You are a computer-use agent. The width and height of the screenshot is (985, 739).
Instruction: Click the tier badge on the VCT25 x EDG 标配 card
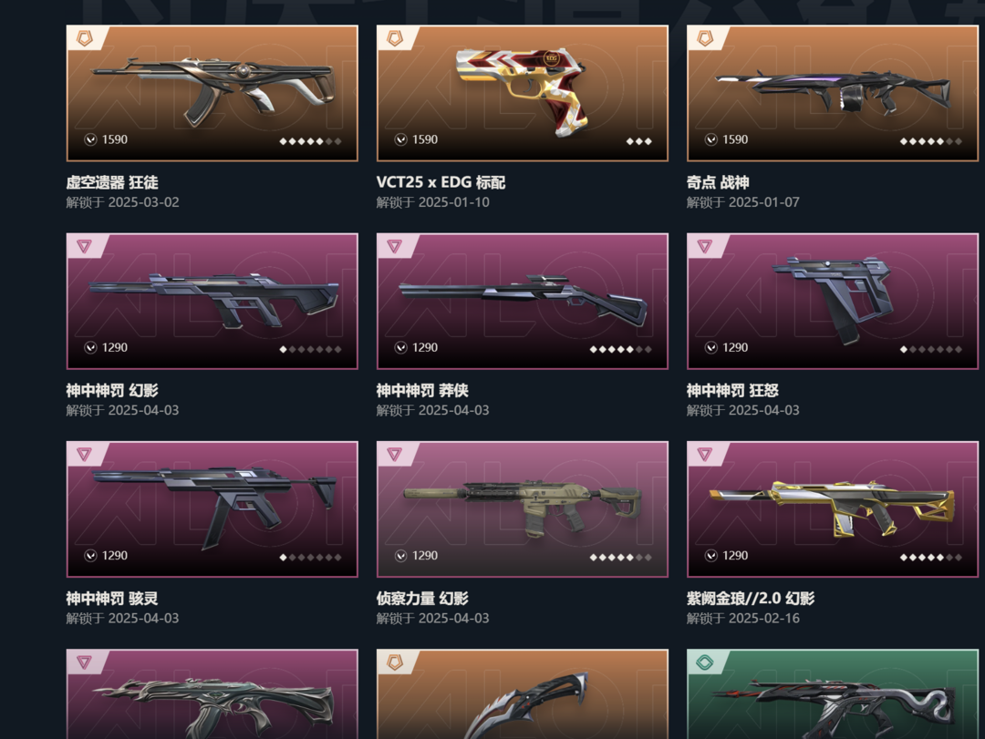tap(395, 38)
